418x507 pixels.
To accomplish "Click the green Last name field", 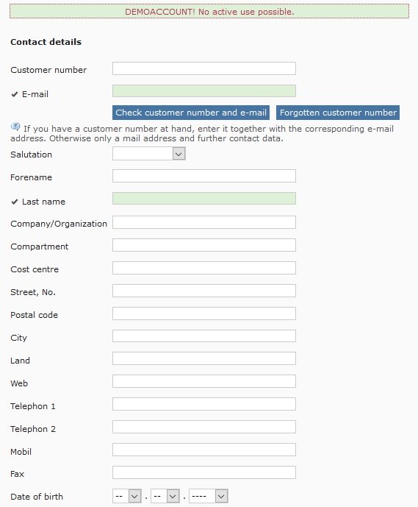I will pyautogui.click(x=204, y=199).
